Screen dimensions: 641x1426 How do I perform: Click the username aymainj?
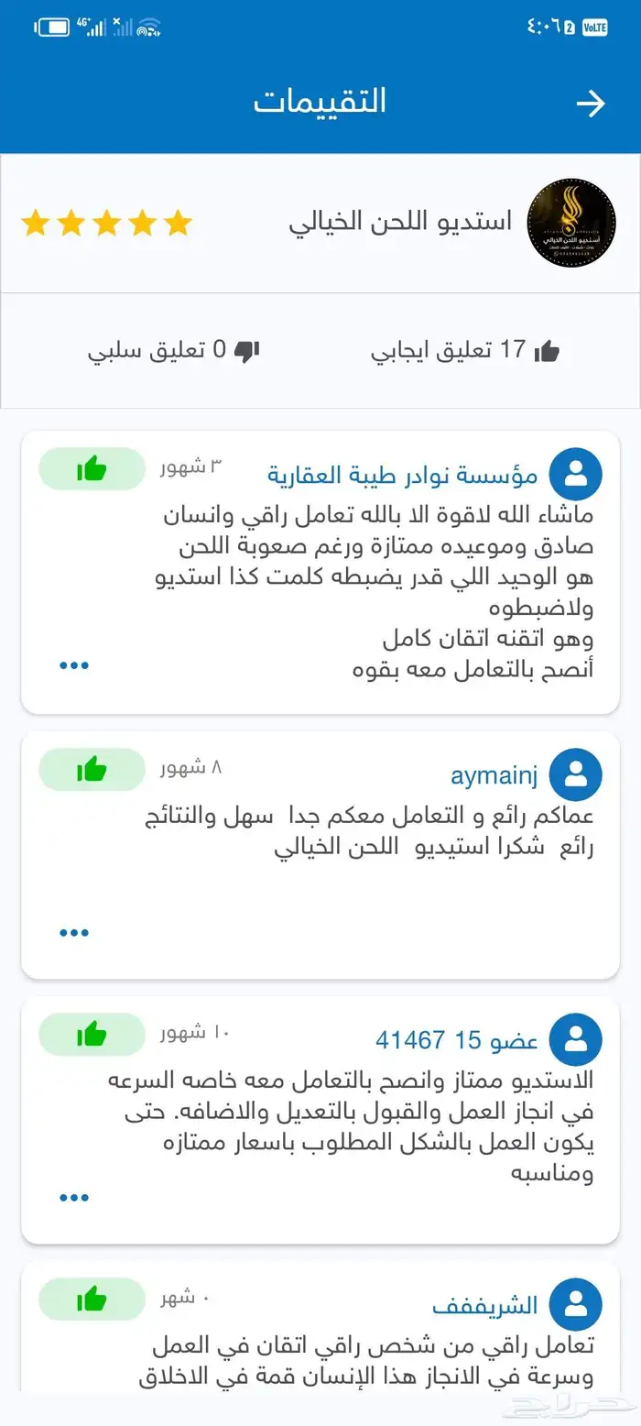click(x=494, y=774)
